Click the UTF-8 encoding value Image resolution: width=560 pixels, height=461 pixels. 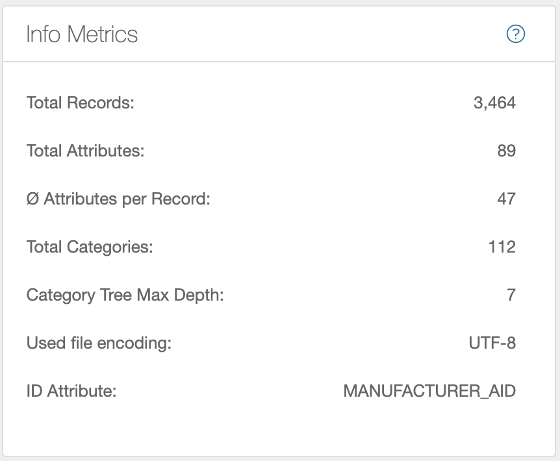pos(494,343)
